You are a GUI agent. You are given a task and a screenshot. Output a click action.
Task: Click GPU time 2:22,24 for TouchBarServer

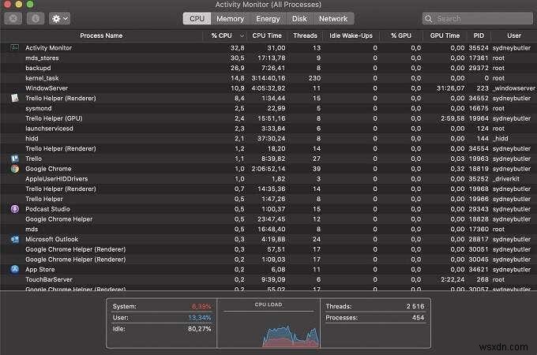[x=453, y=279]
